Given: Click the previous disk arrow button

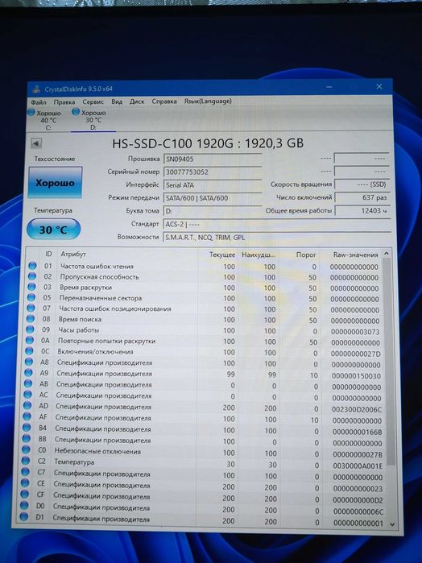Looking at the screenshot, I should tap(36, 143).
